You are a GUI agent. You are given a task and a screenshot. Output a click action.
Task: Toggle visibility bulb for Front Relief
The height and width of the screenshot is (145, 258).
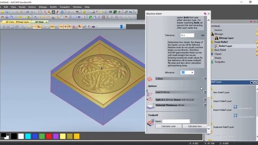tap(257, 42)
